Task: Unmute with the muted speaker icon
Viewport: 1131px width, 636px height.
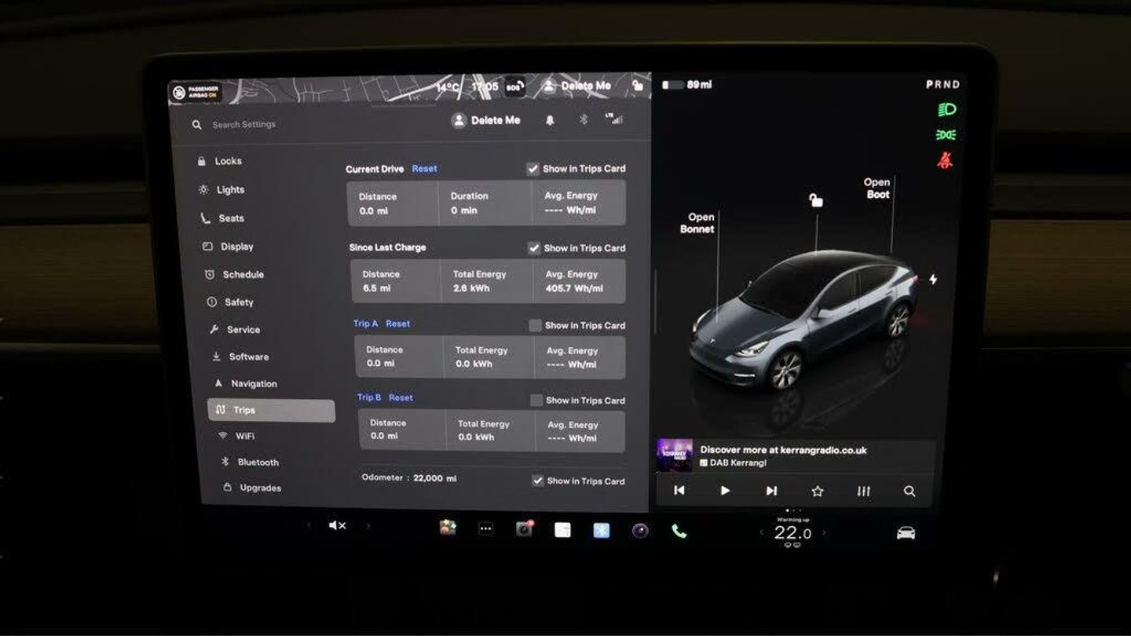Action: pos(337,525)
